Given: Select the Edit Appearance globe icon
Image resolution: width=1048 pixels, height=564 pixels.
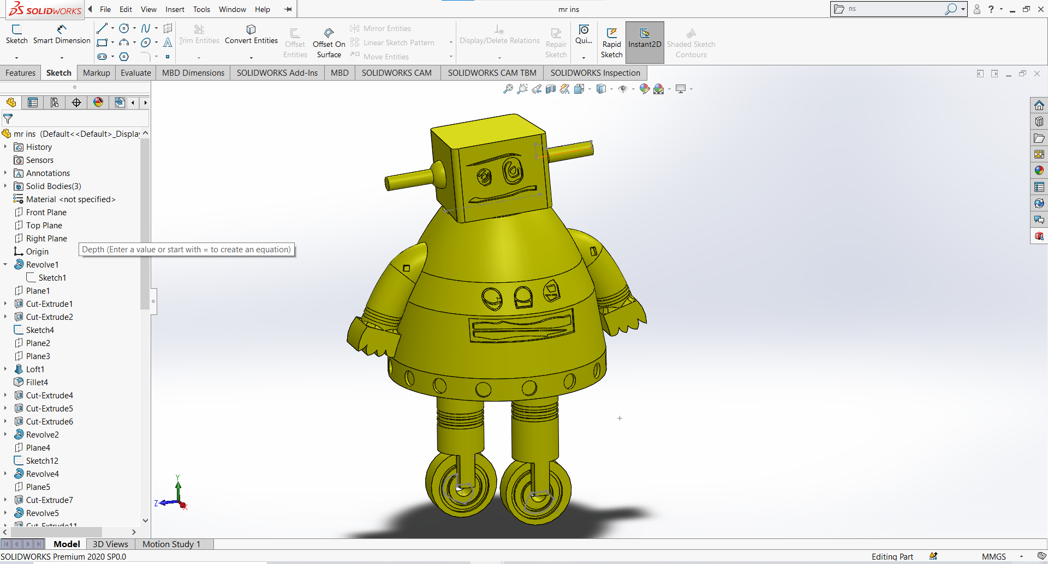Looking at the screenshot, I should click(645, 89).
